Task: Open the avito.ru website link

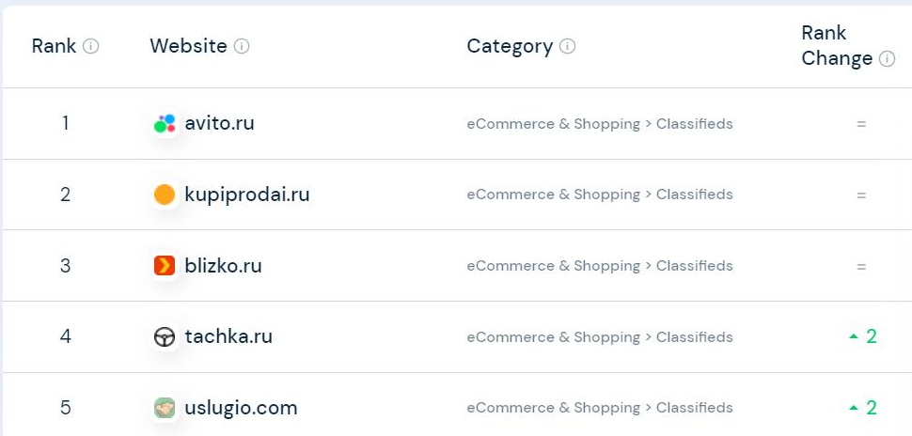Action: point(219,123)
